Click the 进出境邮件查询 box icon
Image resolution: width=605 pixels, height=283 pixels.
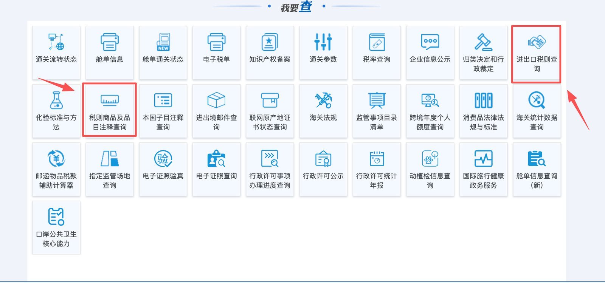coord(216,100)
